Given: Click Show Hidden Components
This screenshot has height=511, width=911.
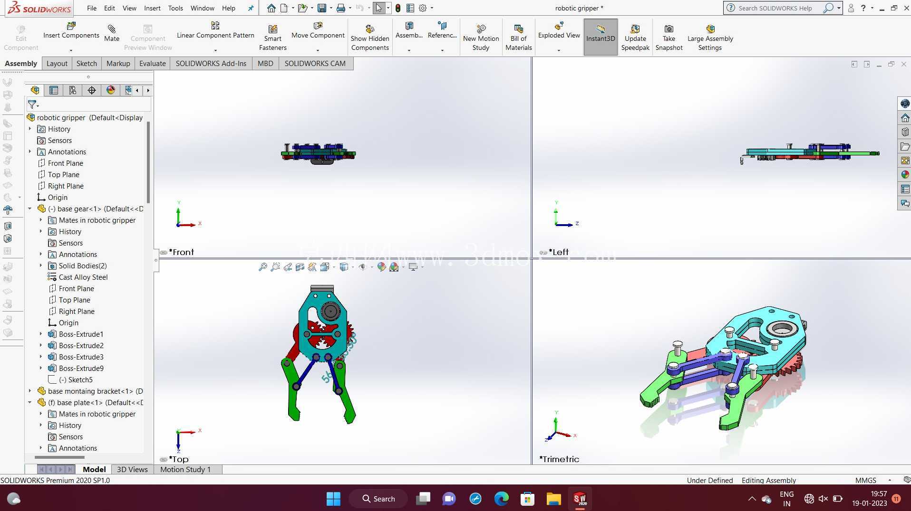Looking at the screenshot, I should pyautogui.click(x=370, y=38).
